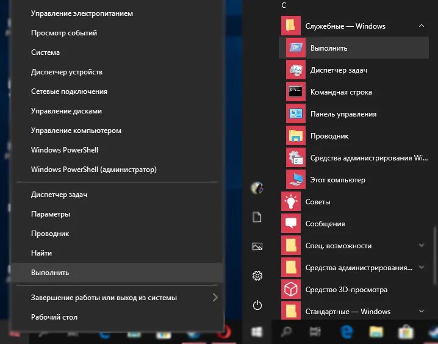Click the Выполнить label in Start list

click(x=329, y=48)
